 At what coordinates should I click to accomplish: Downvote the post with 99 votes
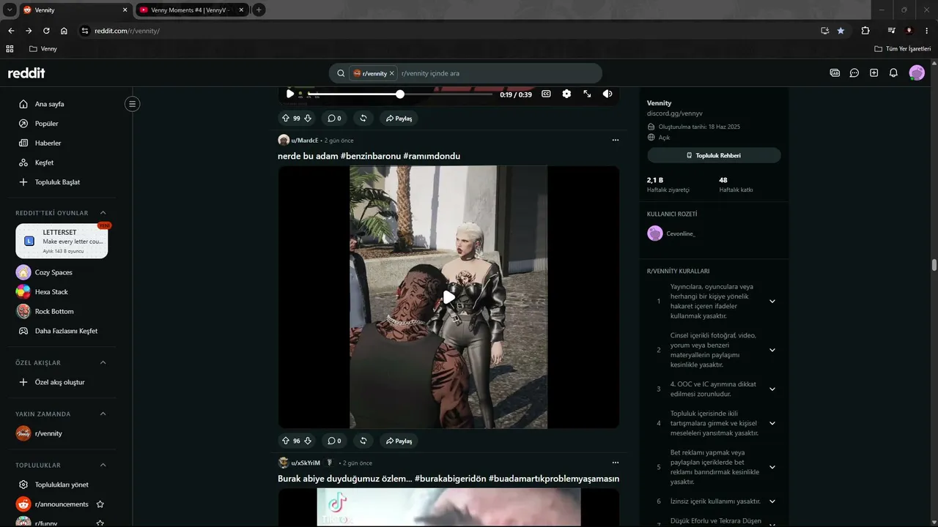[x=308, y=118]
